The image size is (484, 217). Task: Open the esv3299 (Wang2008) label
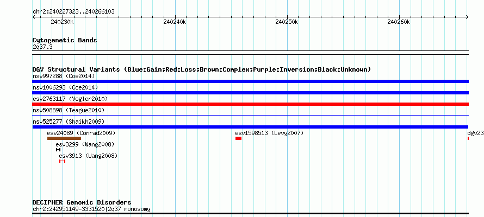point(85,144)
